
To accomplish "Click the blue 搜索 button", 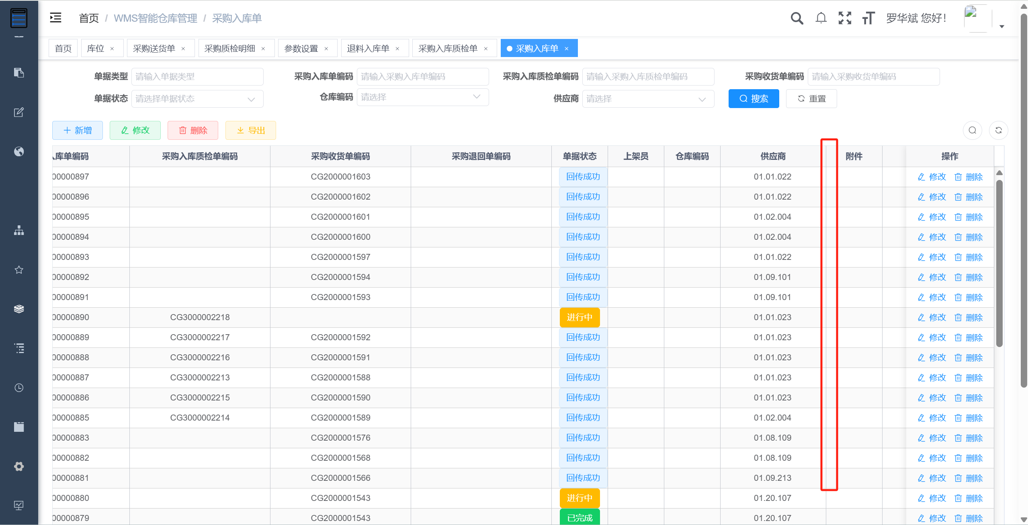I will (x=754, y=99).
